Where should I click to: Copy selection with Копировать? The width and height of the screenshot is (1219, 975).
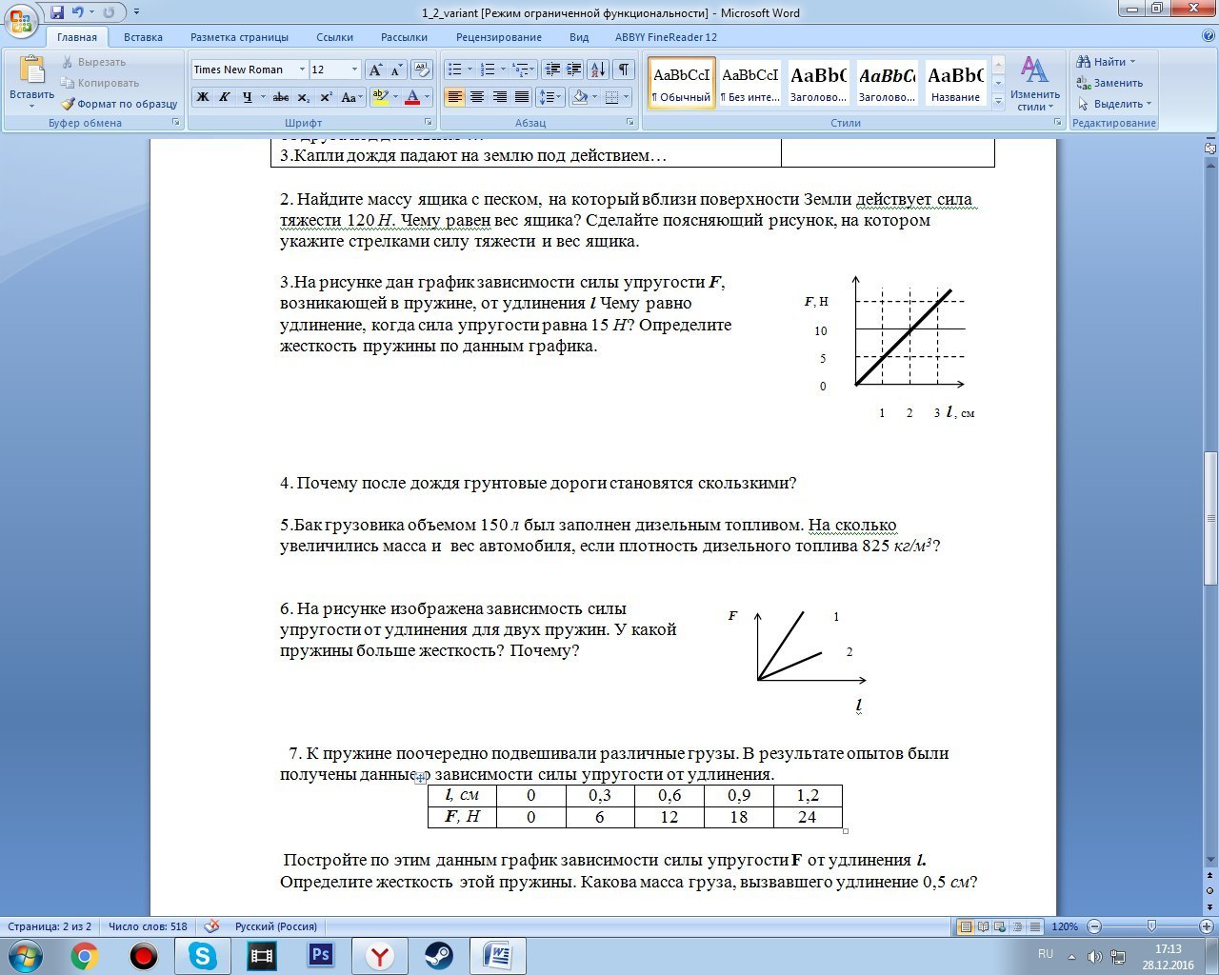[x=100, y=83]
